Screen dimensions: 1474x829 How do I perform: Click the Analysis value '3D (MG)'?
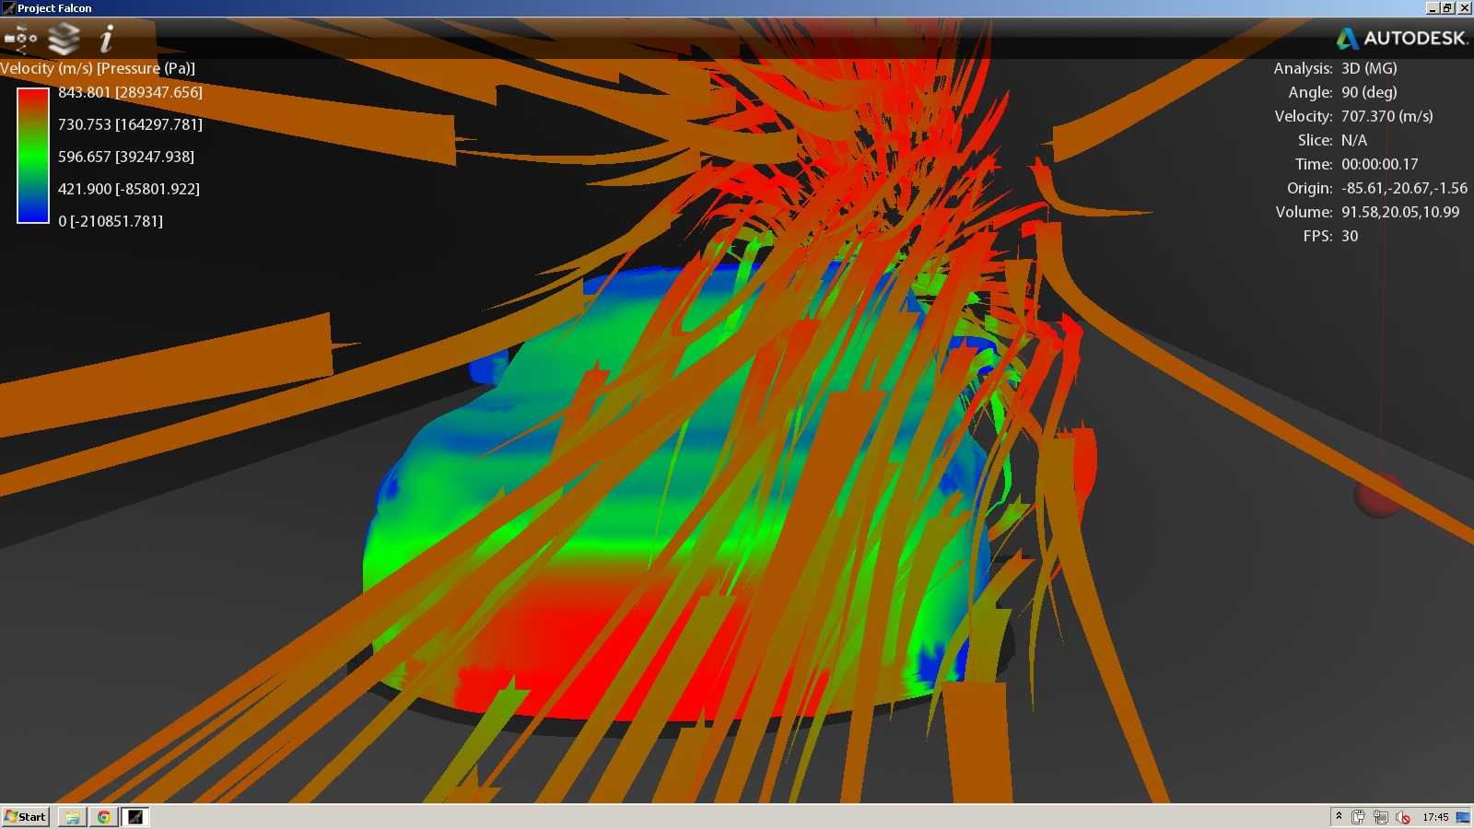1369,68
